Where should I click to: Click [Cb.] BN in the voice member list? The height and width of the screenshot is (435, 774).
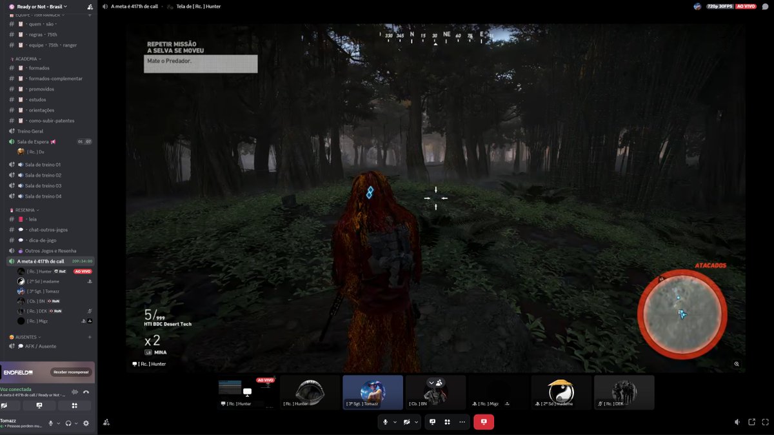[x=55, y=301]
